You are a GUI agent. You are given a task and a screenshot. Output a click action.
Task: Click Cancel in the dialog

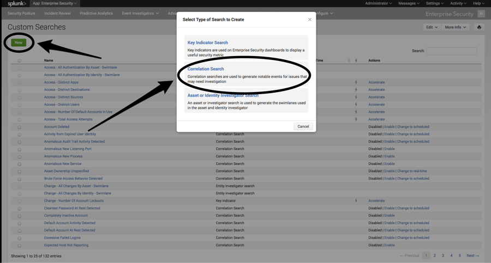(303, 126)
